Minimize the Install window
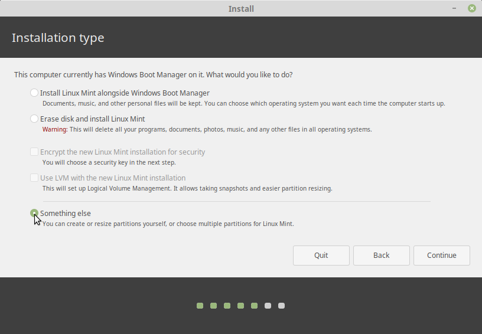The width and height of the screenshot is (482, 334). [x=454, y=8]
